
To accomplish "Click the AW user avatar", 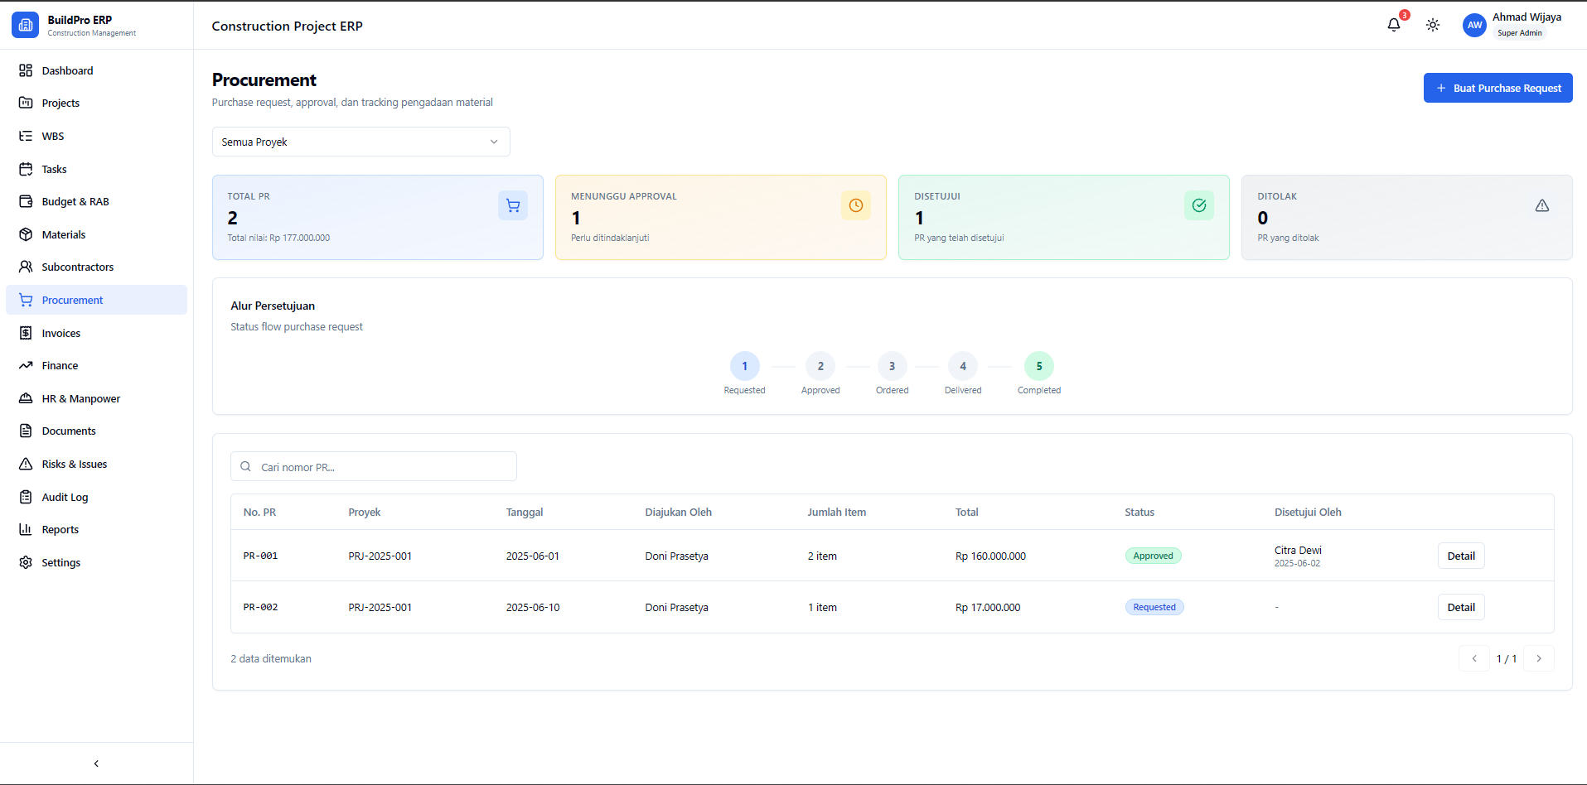I will coord(1474,25).
